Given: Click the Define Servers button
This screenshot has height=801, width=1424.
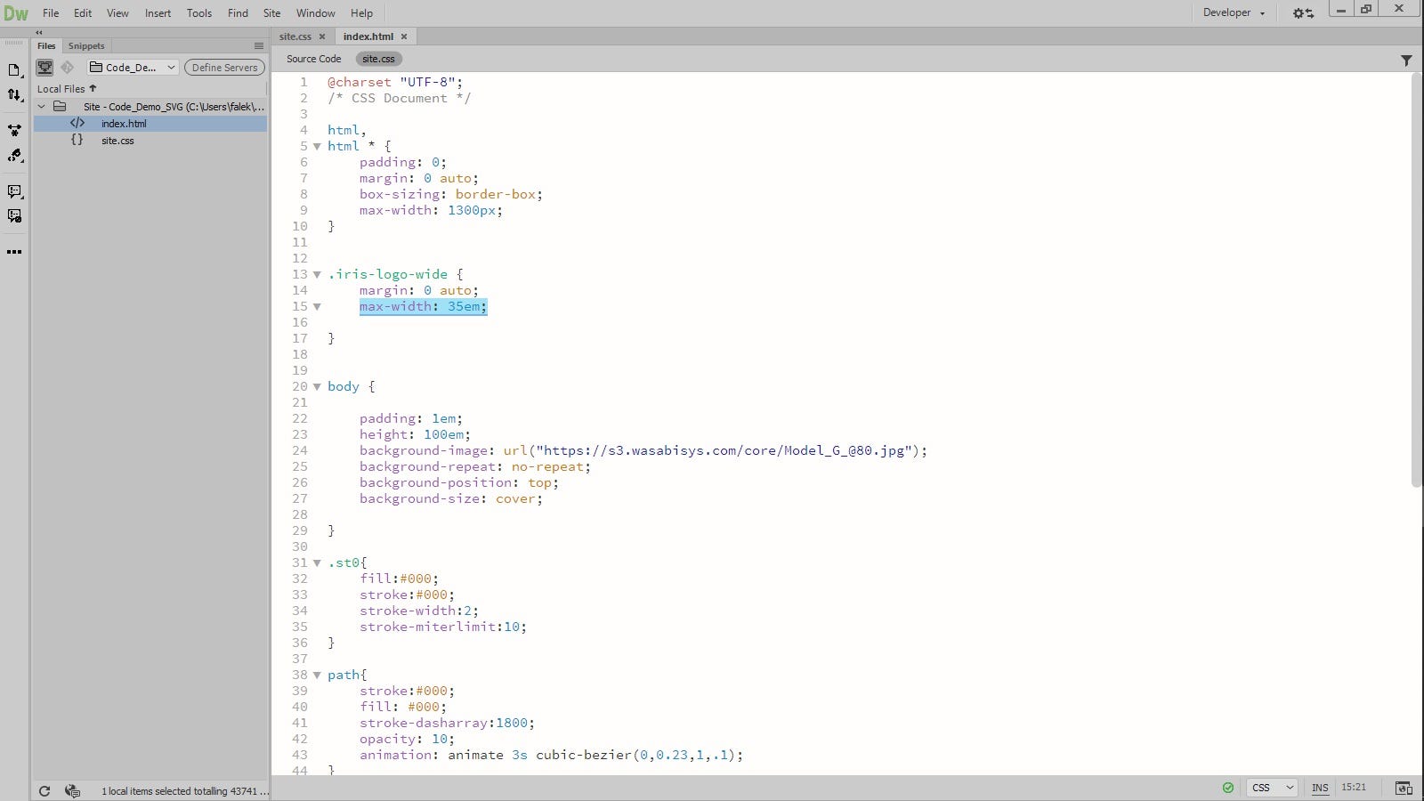Looking at the screenshot, I should click(x=224, y=68).
